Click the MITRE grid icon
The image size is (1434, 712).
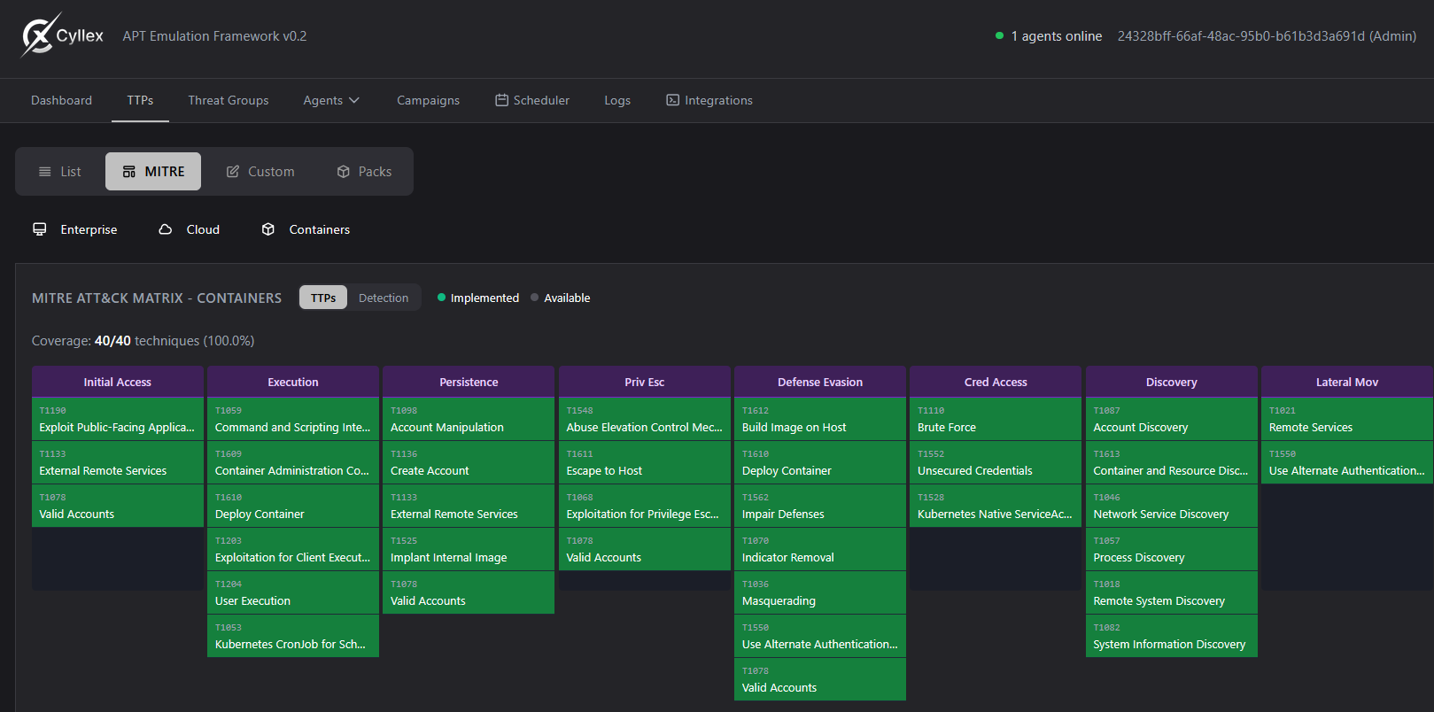[x=129, y=172]
